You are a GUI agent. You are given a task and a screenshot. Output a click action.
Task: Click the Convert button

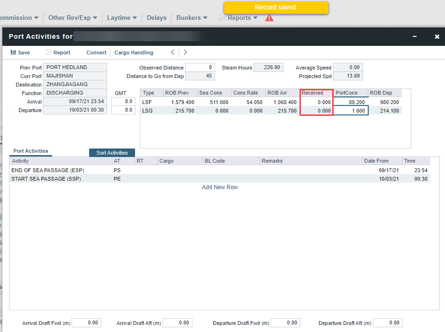tap(96, 52)
